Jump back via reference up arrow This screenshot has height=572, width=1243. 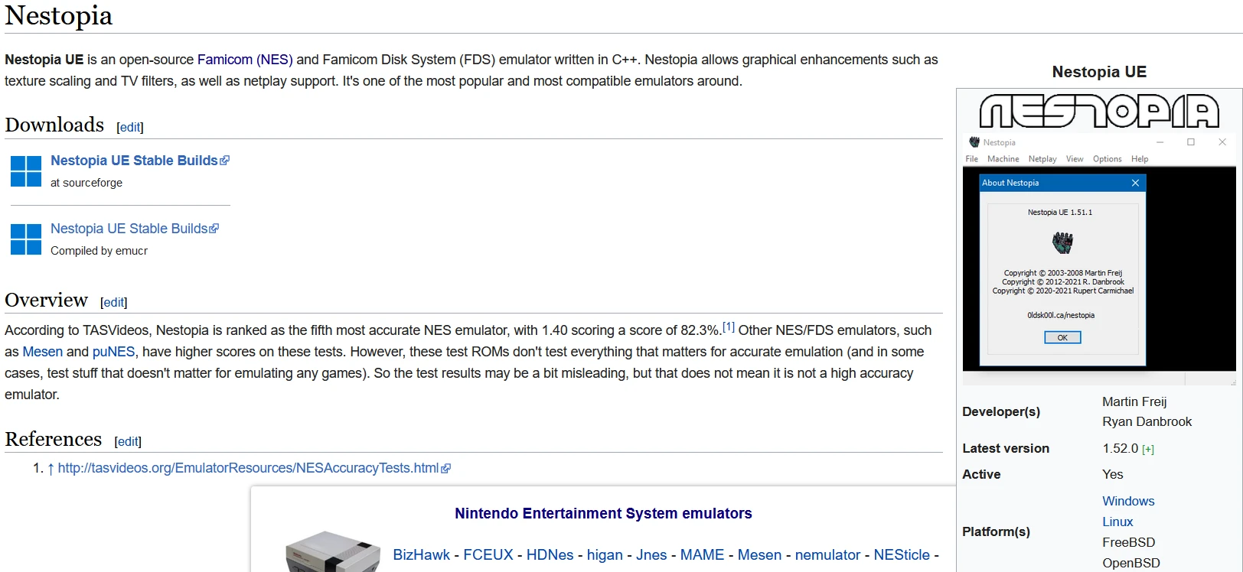(x=51, y=469)
